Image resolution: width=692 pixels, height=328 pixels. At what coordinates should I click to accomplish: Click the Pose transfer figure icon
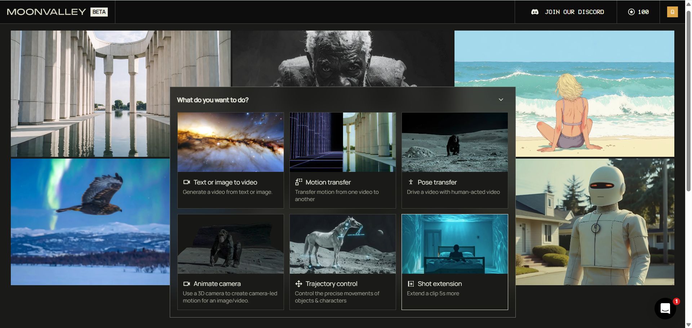coord(411,182)
